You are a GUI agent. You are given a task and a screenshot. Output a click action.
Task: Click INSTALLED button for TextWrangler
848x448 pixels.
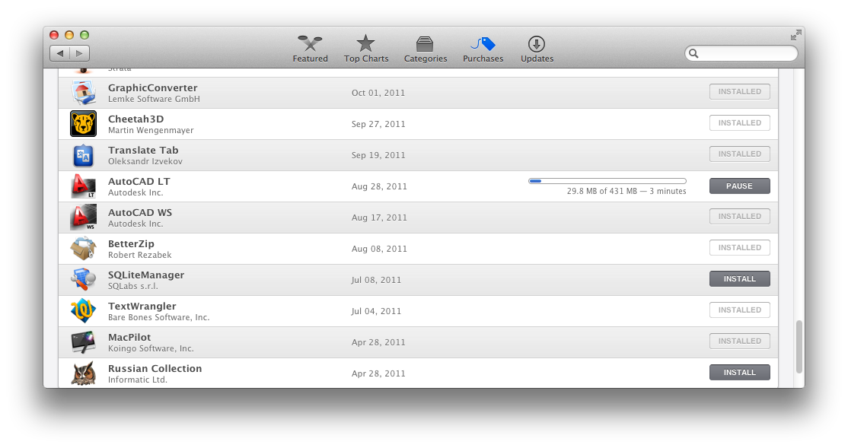[739, 310]
